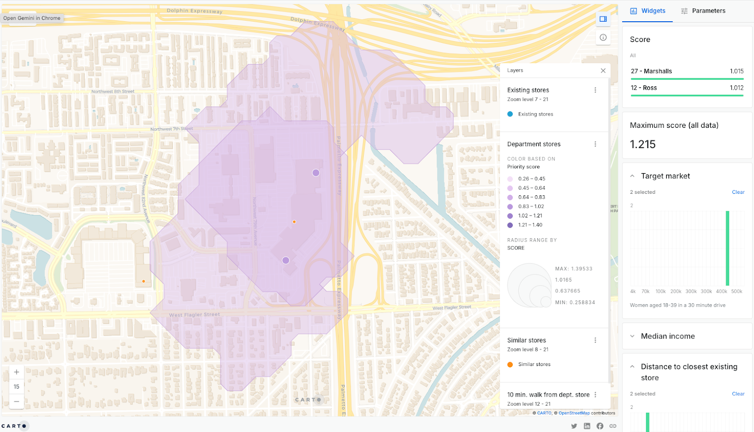Click the upper purple department store marker
754x432 pixels.
[x=316, y=173]
